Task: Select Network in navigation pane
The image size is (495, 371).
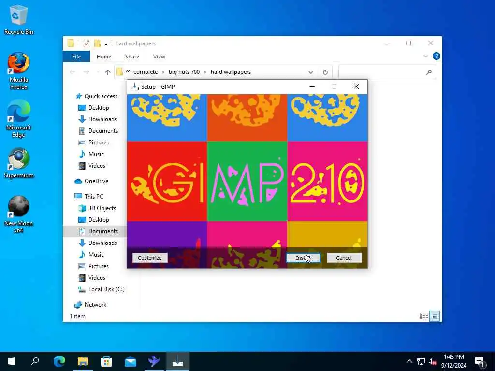Action: pyautogui.click(x=90, y=305)
